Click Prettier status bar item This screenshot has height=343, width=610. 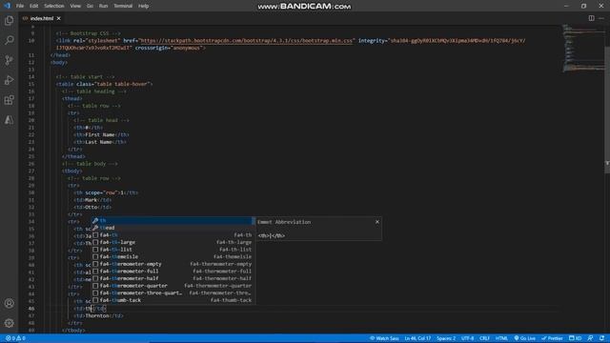point(552,338)
